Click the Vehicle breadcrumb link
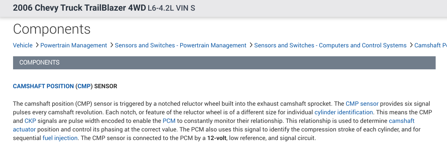447x162 pixels. pyautogui.click(x=23, y=45)
